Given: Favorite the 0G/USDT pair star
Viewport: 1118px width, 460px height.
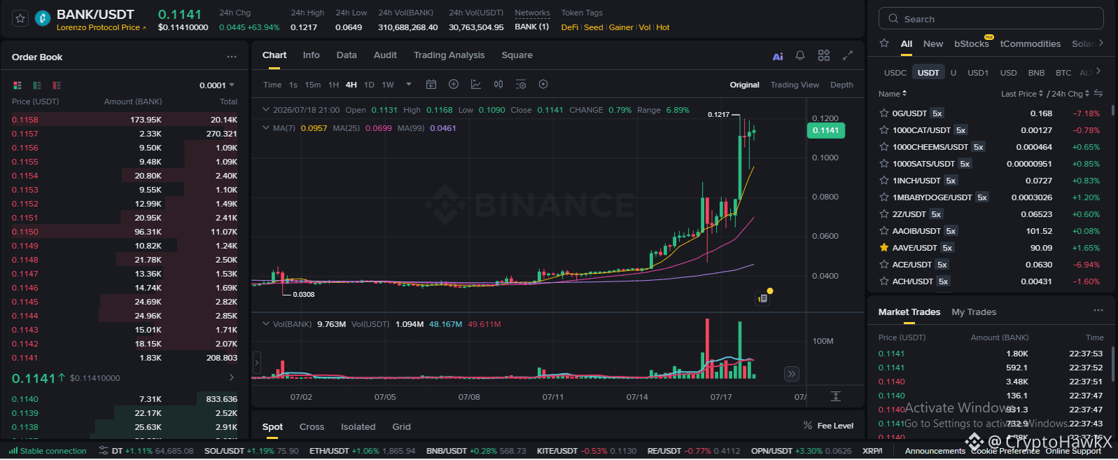Looking at the screenshot, I should tap(884, 113).
